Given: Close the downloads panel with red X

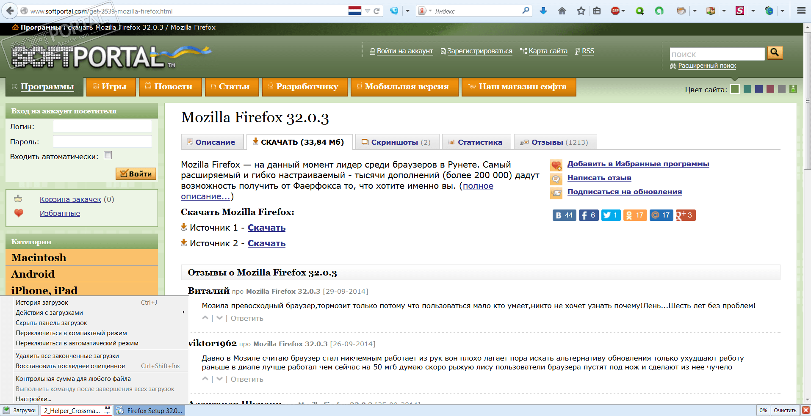Looking at the screenshot, I should [806, 410].
